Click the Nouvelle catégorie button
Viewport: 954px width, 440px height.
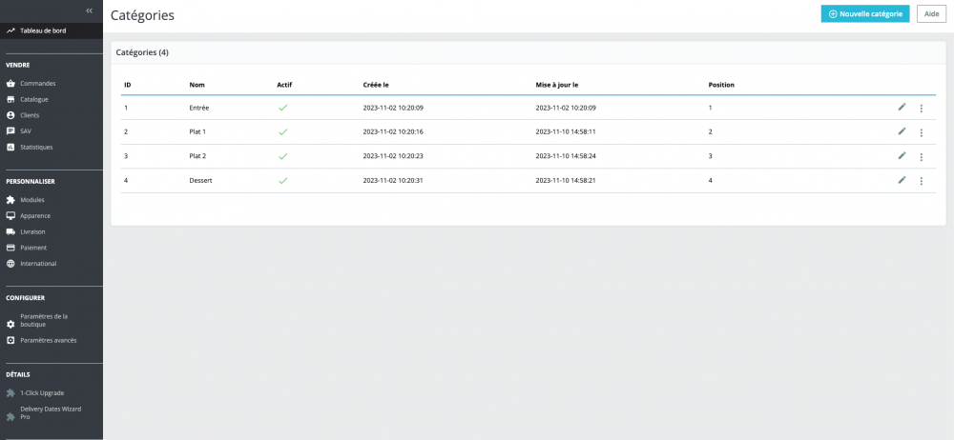[x=864, y=14]
